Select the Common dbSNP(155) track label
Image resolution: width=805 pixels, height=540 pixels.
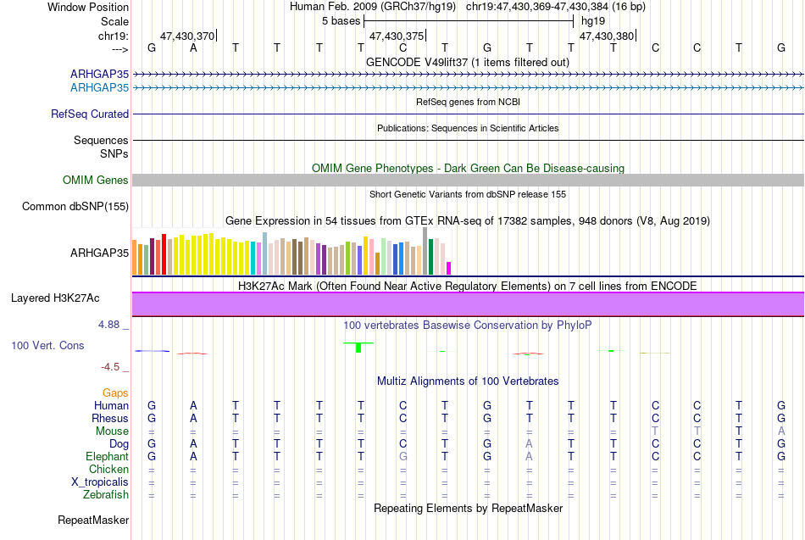(75, 206)
